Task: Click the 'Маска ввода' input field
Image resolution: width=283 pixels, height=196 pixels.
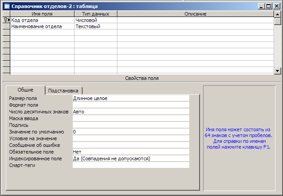Action: click(131, 118)
